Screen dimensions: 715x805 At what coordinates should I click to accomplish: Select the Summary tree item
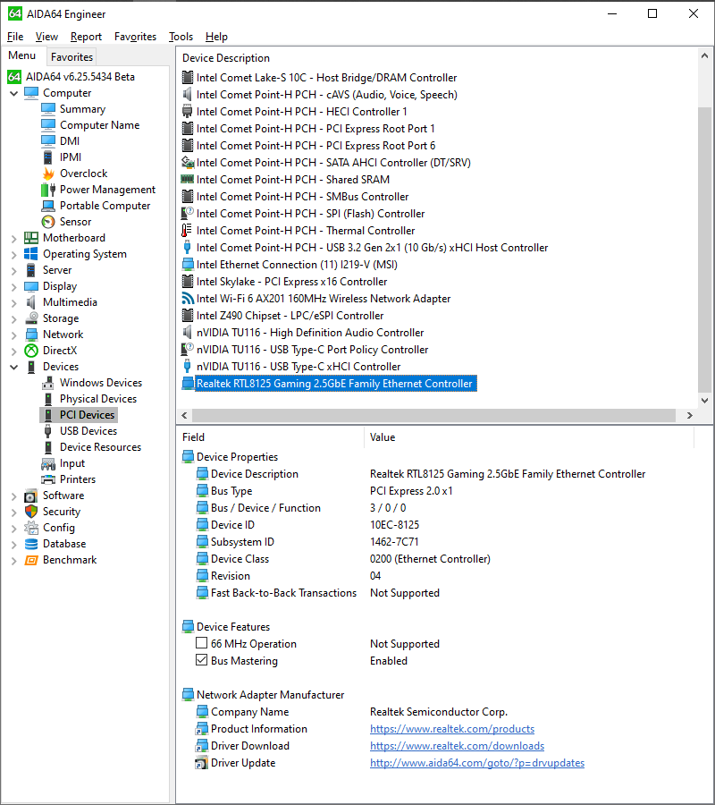(82, 109)
